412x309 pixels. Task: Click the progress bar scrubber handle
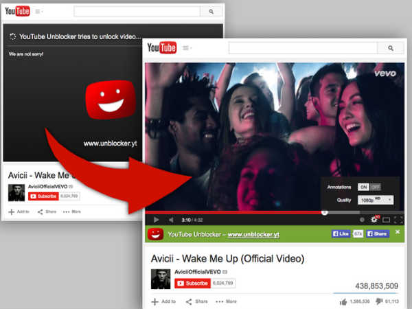coord(325,212)
